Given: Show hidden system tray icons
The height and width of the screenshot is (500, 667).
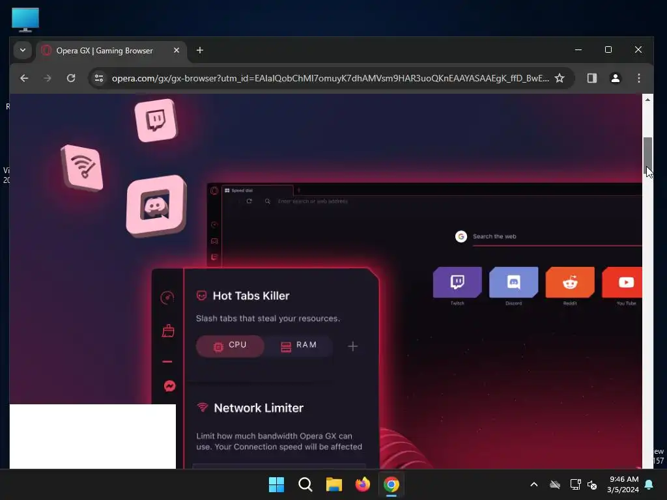Looking at the screenshot, I should tap(534, 484).
